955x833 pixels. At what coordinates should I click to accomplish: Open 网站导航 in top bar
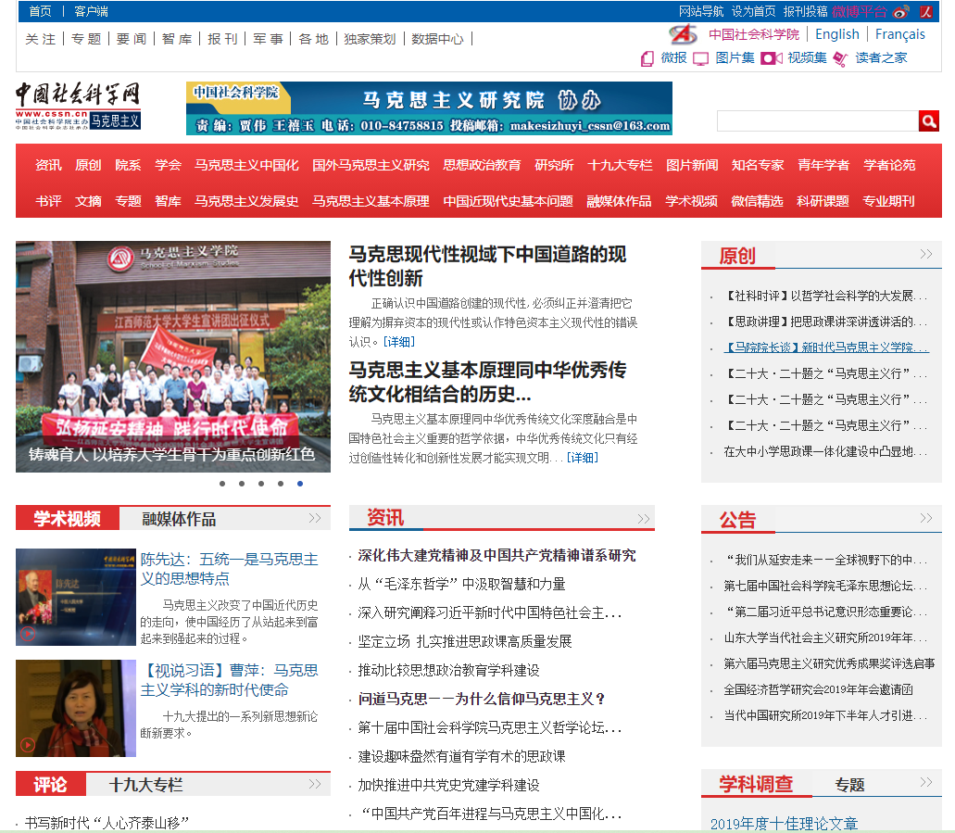point(701,11)
